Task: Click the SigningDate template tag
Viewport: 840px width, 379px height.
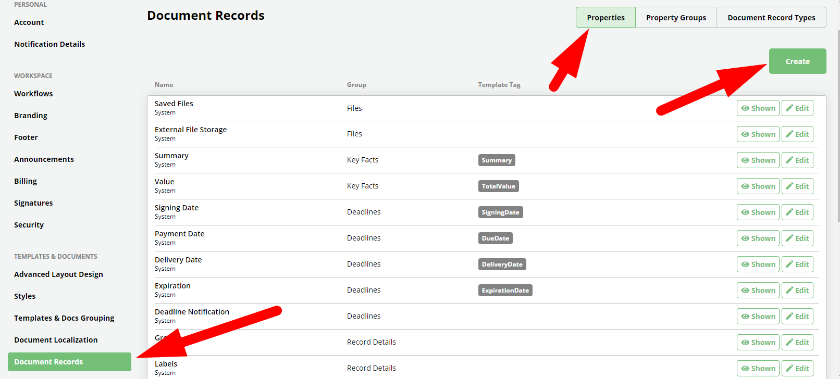Action: (500, 212)
